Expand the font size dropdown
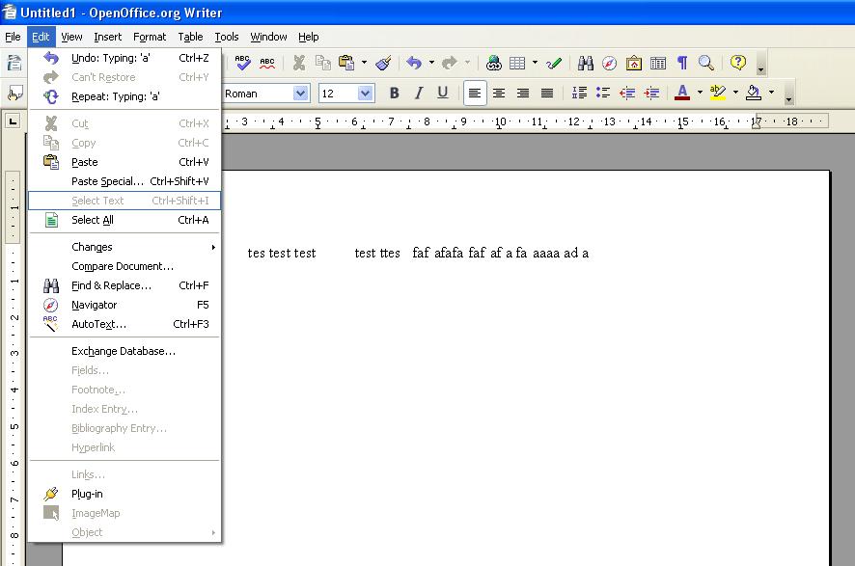The image size is (855, 566). tap(366, 94)
